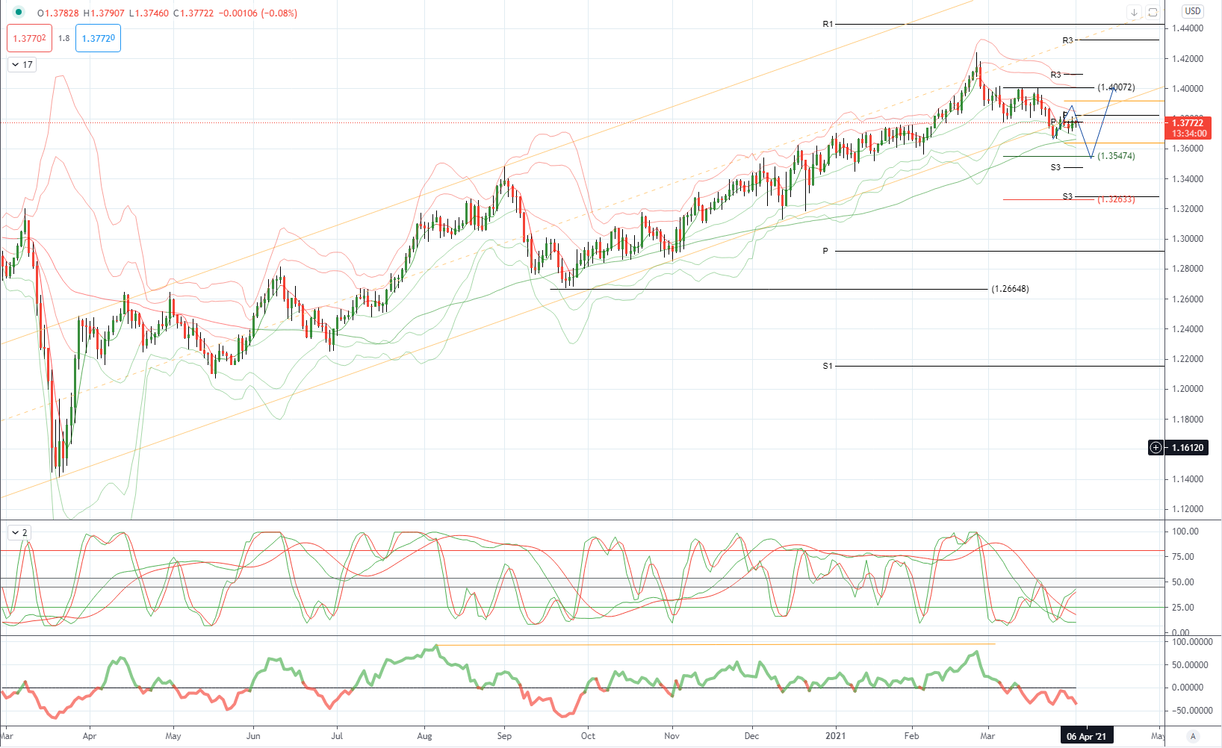Click the plus crosshair icon at 1.16120
This screenshot has height=748, width=1222.
click(x=1156, y=448)
